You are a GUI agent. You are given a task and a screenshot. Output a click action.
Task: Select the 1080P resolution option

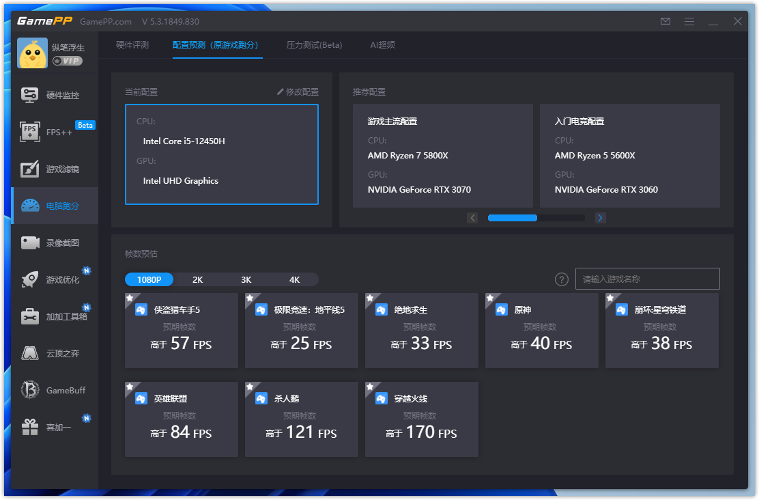[x=149, y=279]
